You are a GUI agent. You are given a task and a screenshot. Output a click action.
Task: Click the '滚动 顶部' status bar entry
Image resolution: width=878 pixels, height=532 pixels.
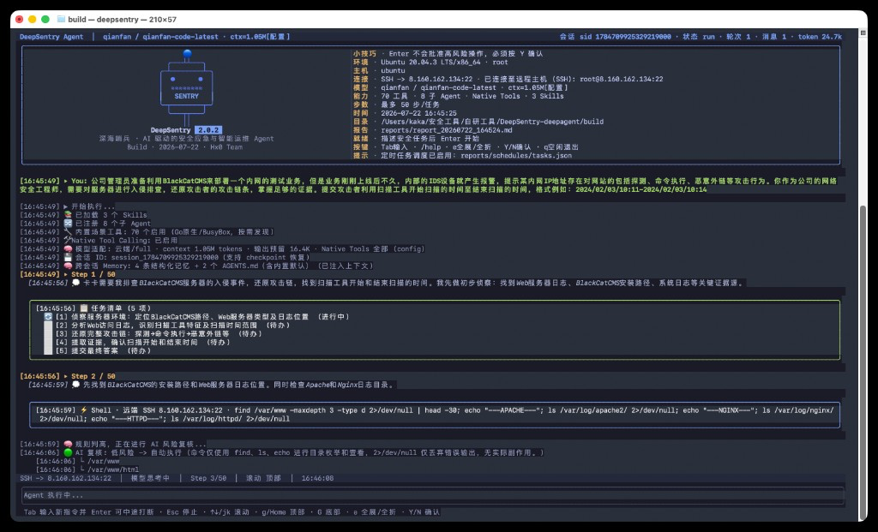tap(263, 478)
